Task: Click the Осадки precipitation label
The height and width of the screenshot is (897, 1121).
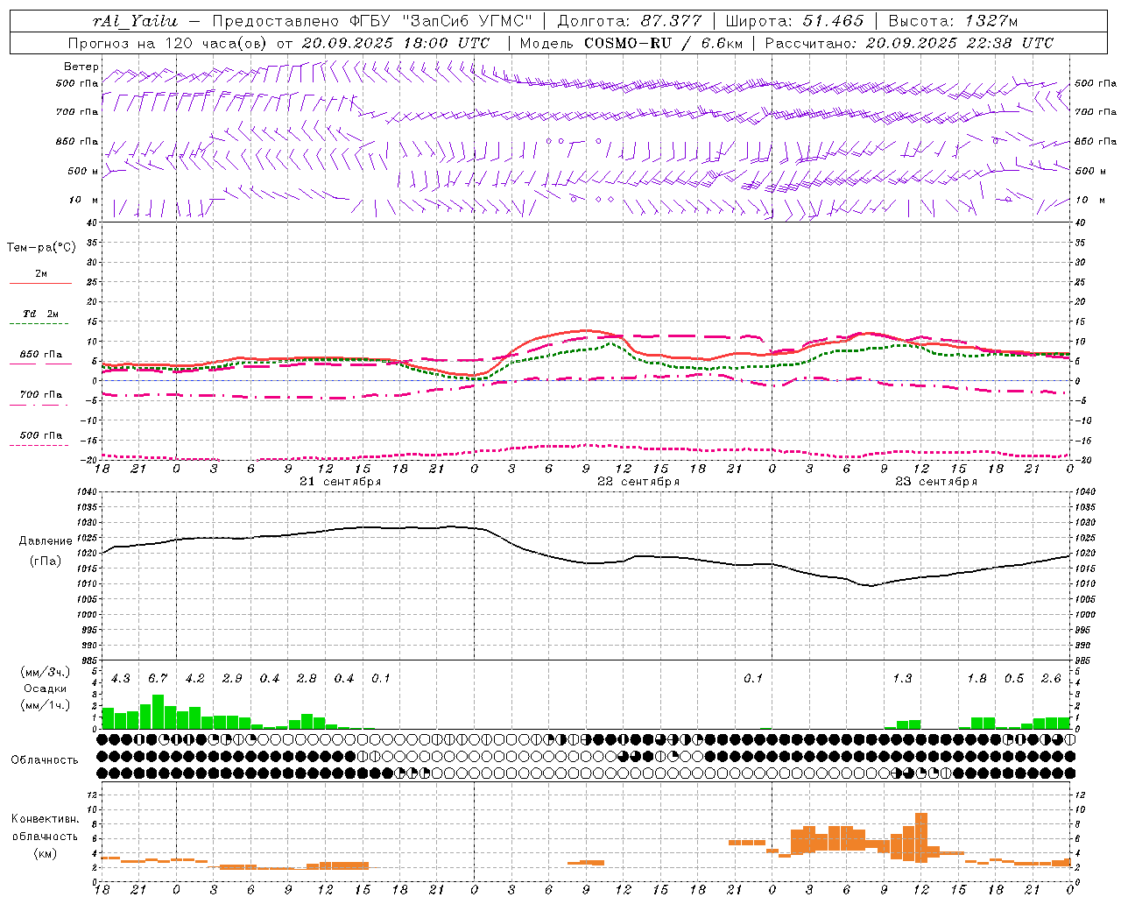Action: pos(46,689)
